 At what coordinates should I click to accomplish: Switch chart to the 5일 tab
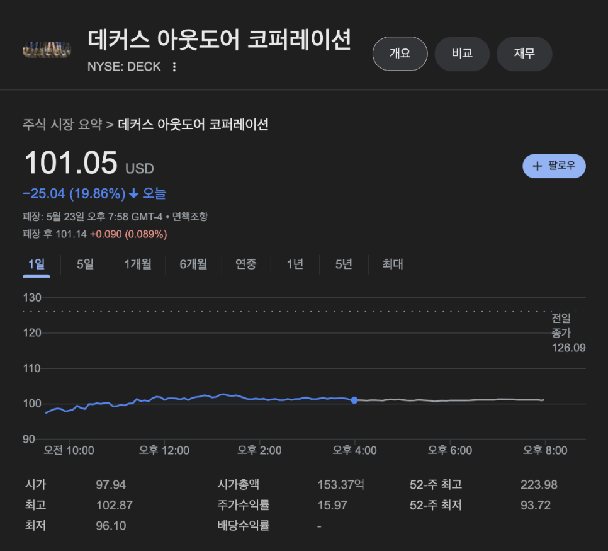pyautogui.click(x=86, y=264)
